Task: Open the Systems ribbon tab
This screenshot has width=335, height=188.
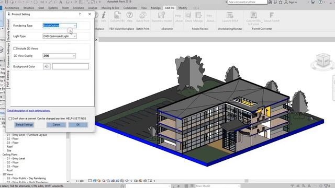Action: [53, 8]
